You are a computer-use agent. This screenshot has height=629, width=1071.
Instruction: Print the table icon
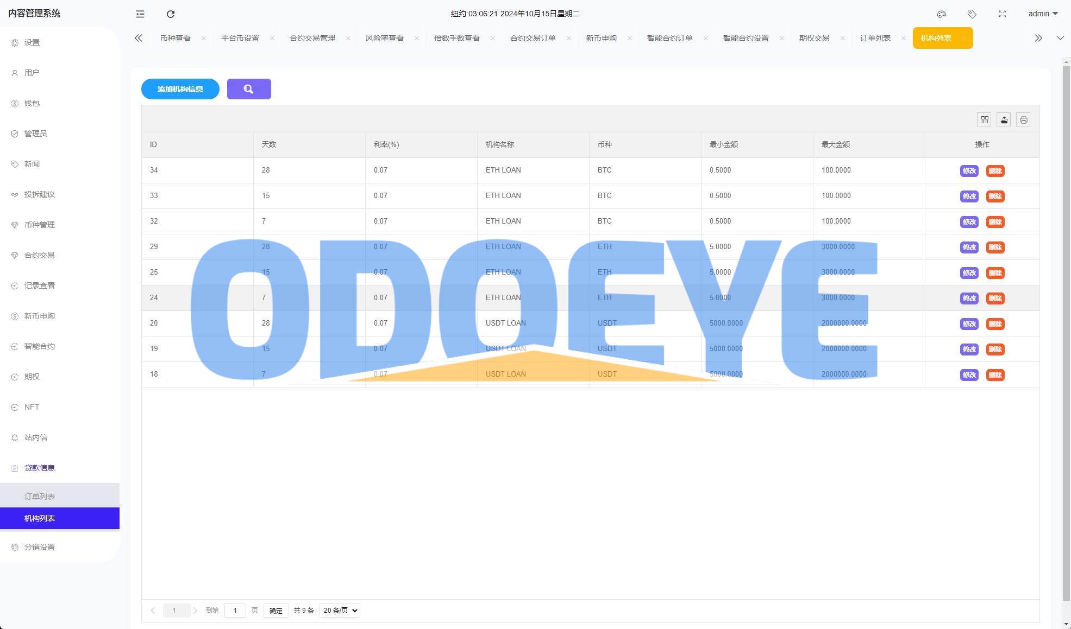pyautogui.click(x=1024, y=119)
